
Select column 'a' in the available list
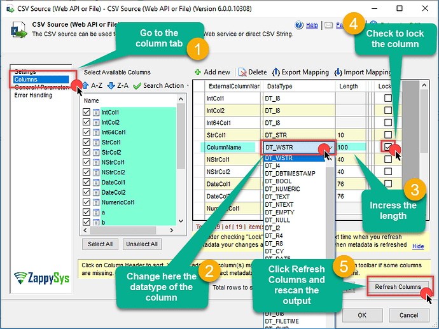click(103, 213)
